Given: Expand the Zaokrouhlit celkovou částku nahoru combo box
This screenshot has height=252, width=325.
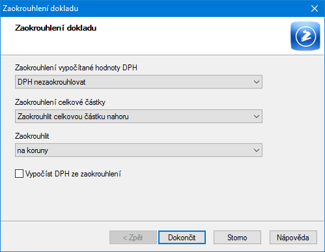Looking at the screenshot, I should pos(139,117).
